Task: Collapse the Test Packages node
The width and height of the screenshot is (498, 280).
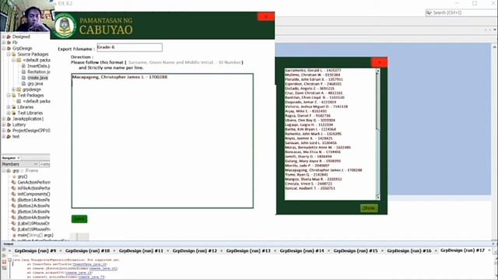Action: 9,95
